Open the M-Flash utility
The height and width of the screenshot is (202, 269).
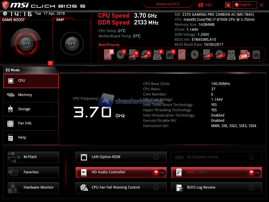[33, 157]
